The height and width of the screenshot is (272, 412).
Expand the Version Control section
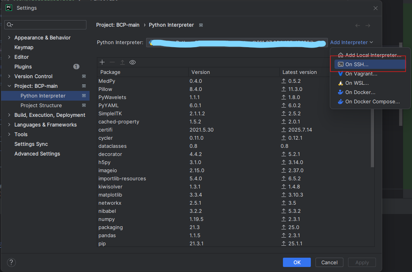click(9, 76)
